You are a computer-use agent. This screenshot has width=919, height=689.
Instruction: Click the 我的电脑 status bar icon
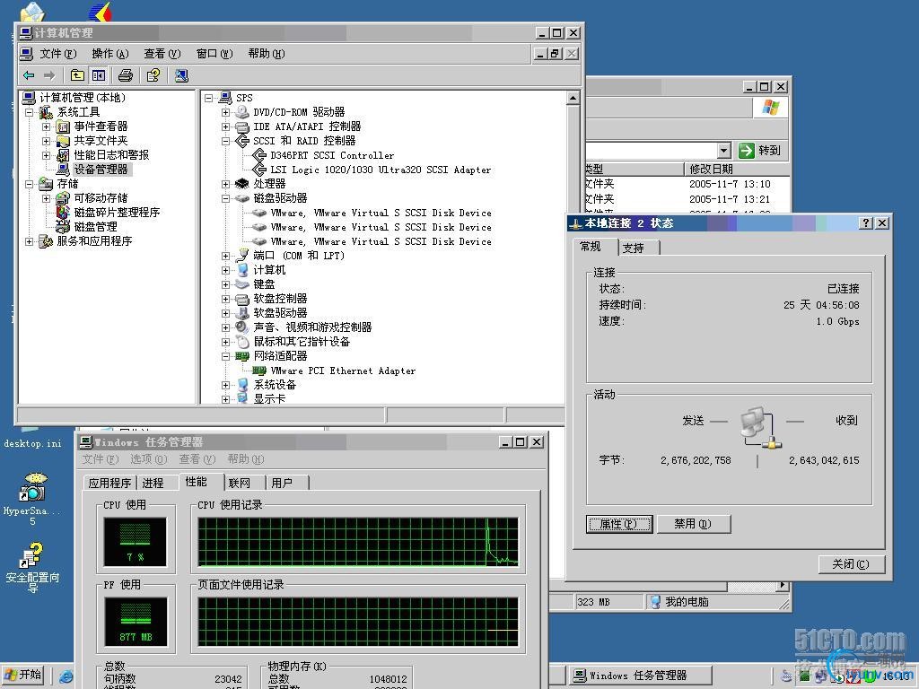[x=655, y=602]
